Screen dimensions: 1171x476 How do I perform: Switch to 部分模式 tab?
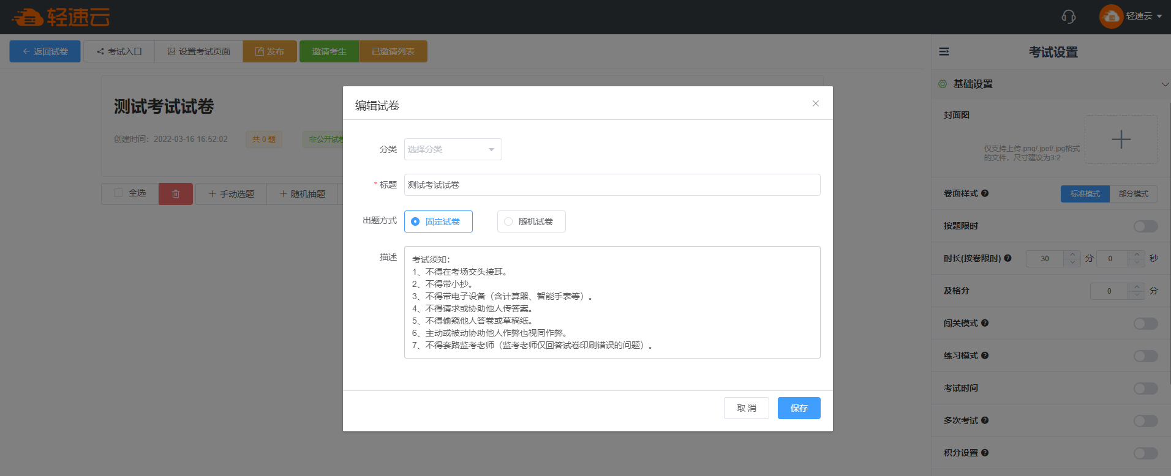[x=1133, y=194]
